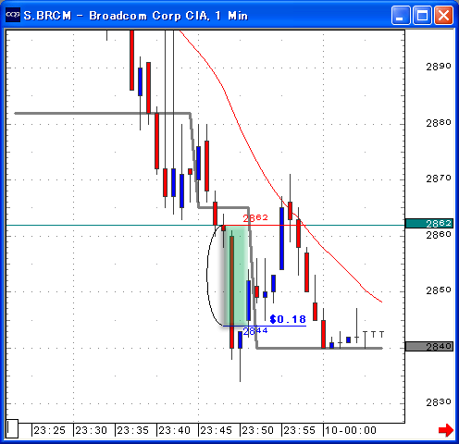This screenshot has height=444, width=459.
Task: Click the S.BRCM Broadcom Corp title text
Action: click(136, 16)
